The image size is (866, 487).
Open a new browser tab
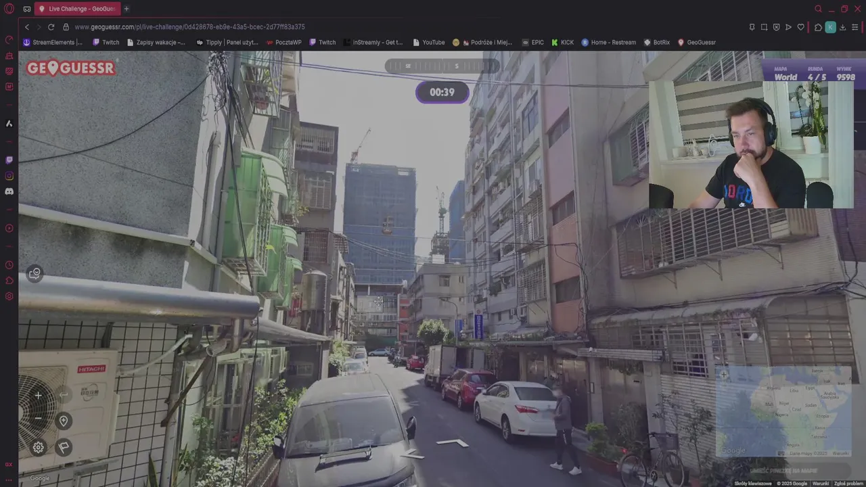pos(127,9)
